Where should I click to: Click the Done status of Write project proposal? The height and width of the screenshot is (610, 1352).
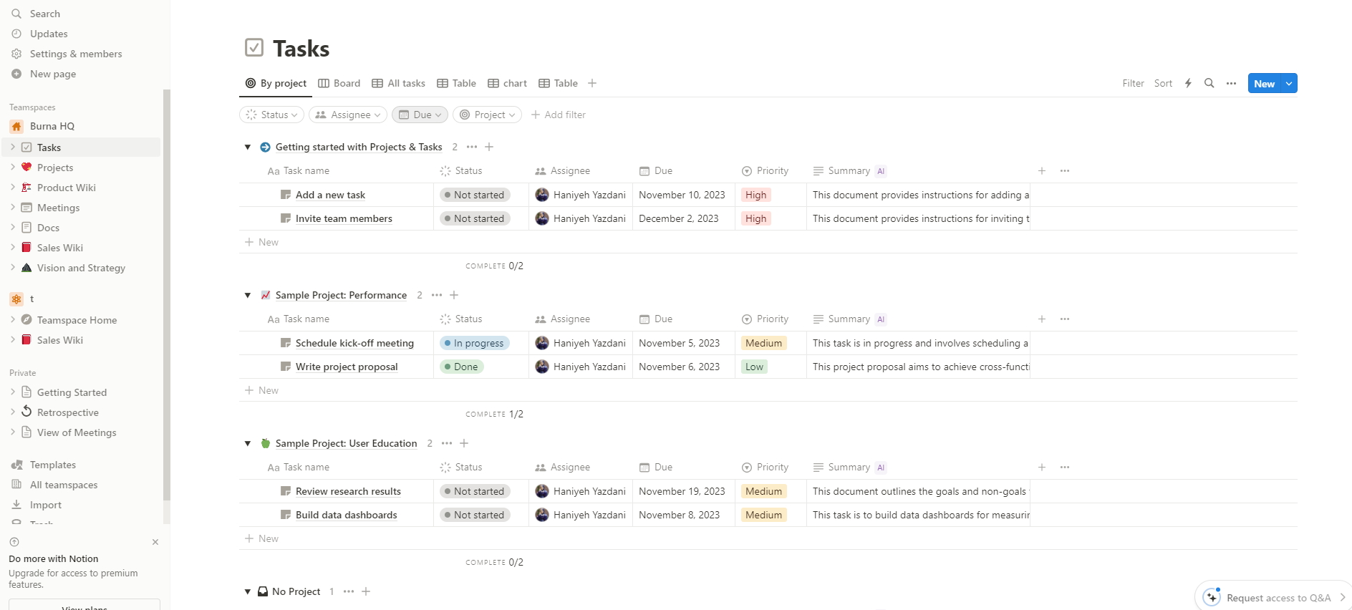pyautogui.click(x=462, y=367)
